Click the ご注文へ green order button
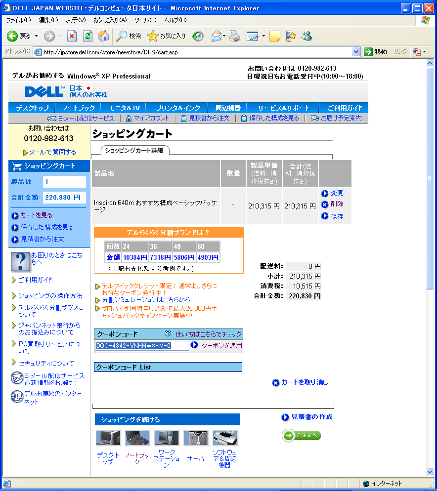 [x=302, y=435]
